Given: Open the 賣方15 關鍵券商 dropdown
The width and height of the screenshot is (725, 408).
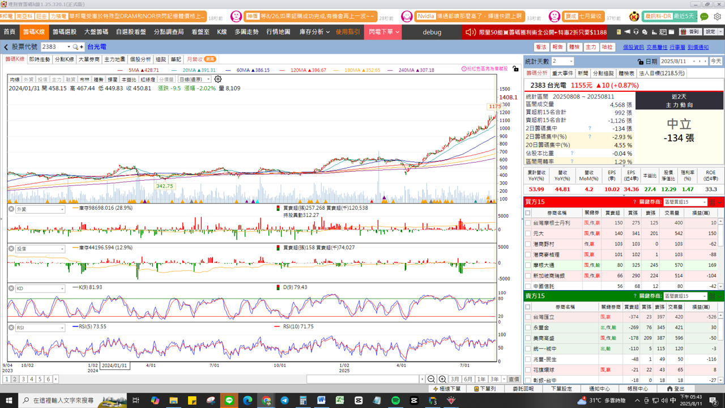Looking at the screenshot, I should tap(705, 296).
